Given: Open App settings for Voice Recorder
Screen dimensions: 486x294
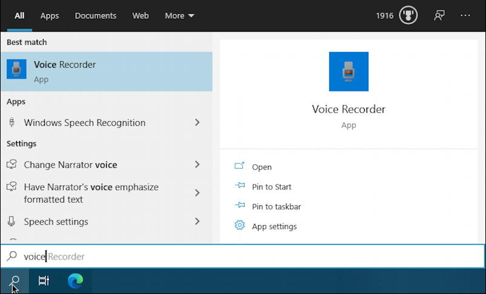Looking at the screenshot, I should [275, 226].
